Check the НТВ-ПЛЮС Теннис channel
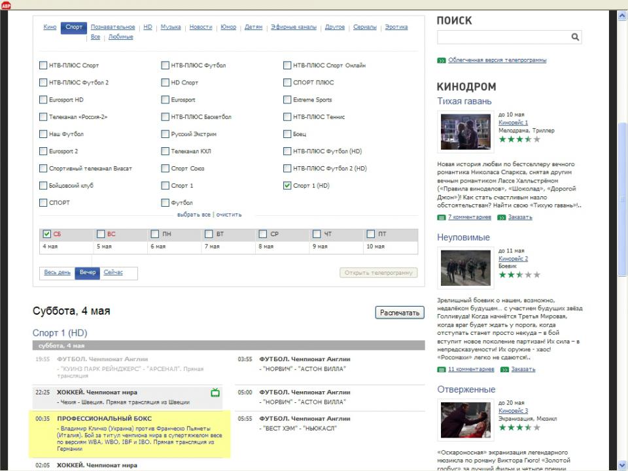Image resolution: width=628 pixels, height=471 pixels. pos(287,117)
